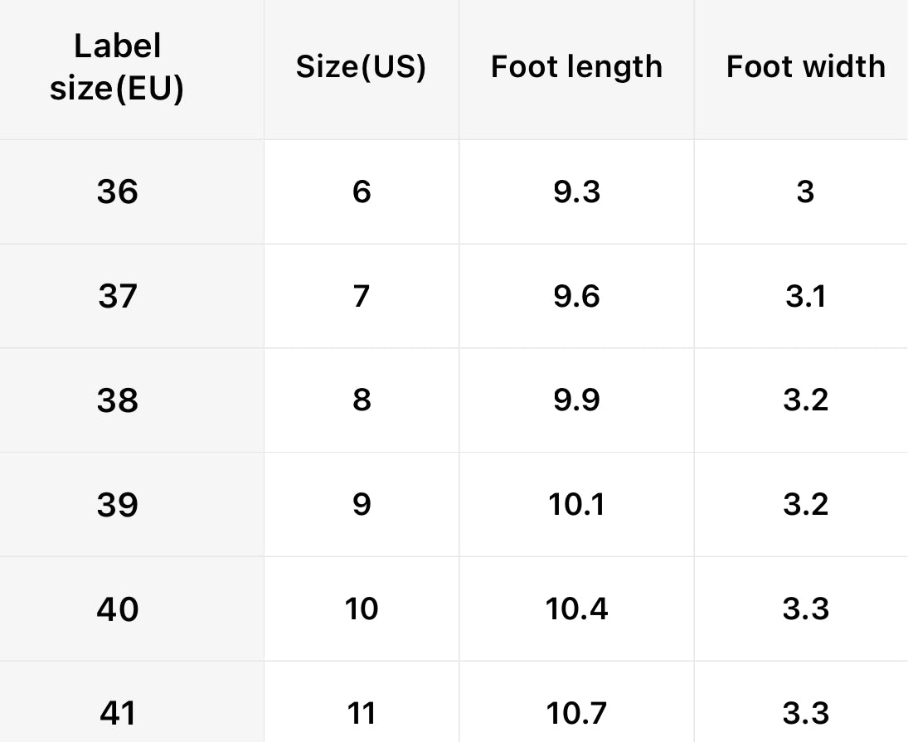Click the "Label size(EU)" column header
Screen dimensions: 908x742
click(x=117, y=68)
